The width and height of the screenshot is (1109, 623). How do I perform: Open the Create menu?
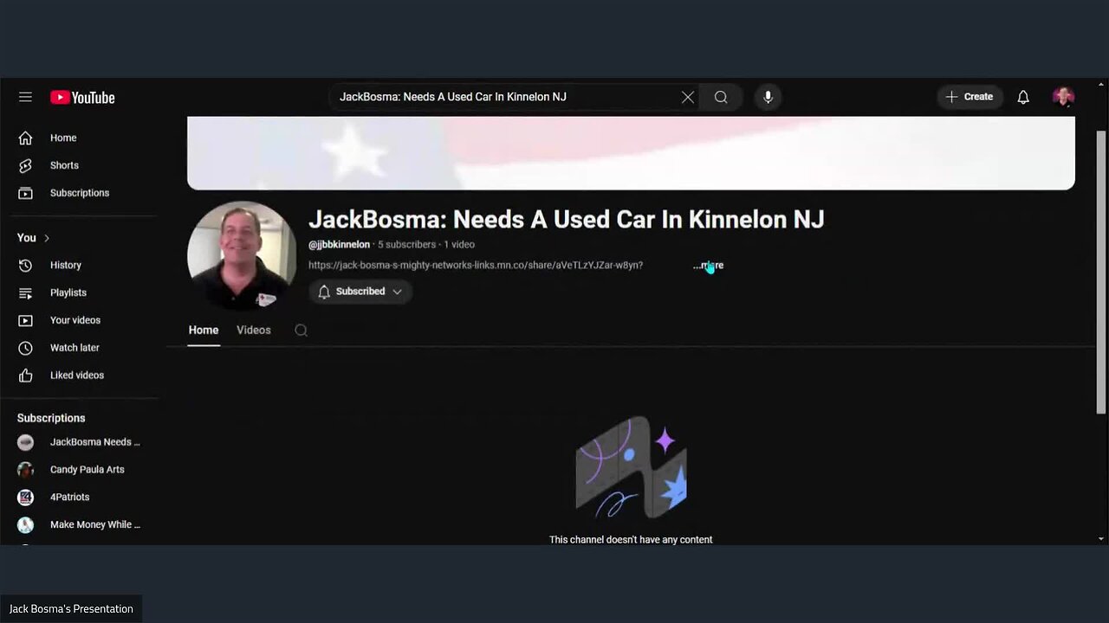coord(970,97)
